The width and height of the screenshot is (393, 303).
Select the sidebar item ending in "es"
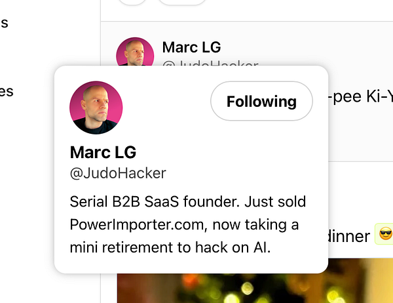[x=7, y=92]
